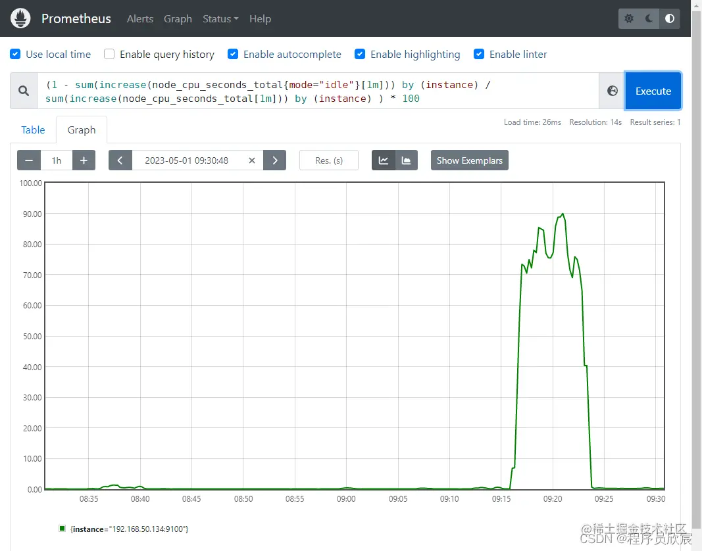The height and width of the screenshot is (551, 702).
Task: Open metrics explorer globe icon
Action: tap(612, 91)
